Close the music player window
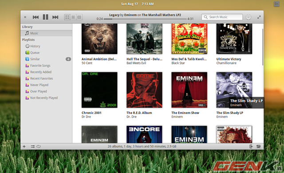 click(25, 17)
